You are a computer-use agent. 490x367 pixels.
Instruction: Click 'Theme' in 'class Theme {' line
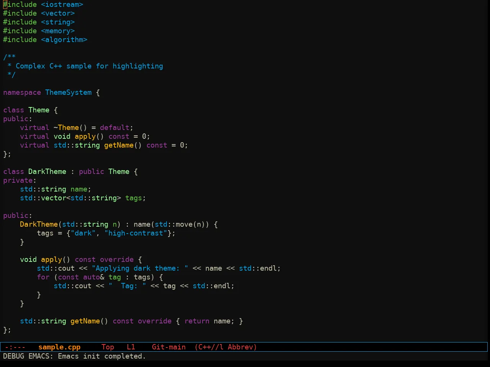pos(39,110)
